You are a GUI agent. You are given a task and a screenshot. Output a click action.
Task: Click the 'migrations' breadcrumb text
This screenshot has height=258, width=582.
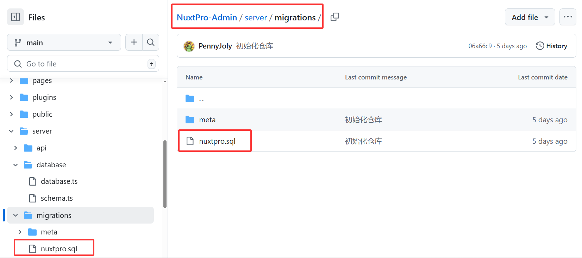pyautogui.click(x=295, y=17)
